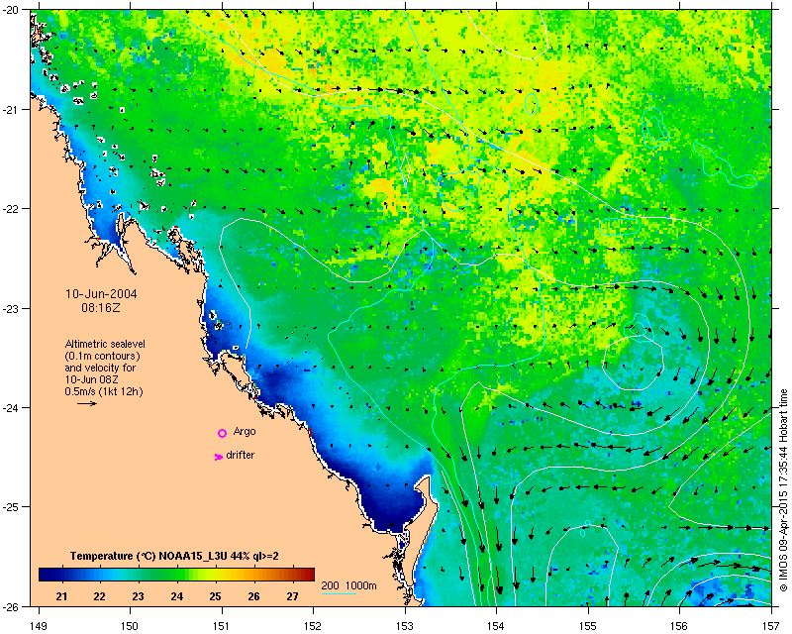Click the -21 latitude axis label

tap(10, 110)
